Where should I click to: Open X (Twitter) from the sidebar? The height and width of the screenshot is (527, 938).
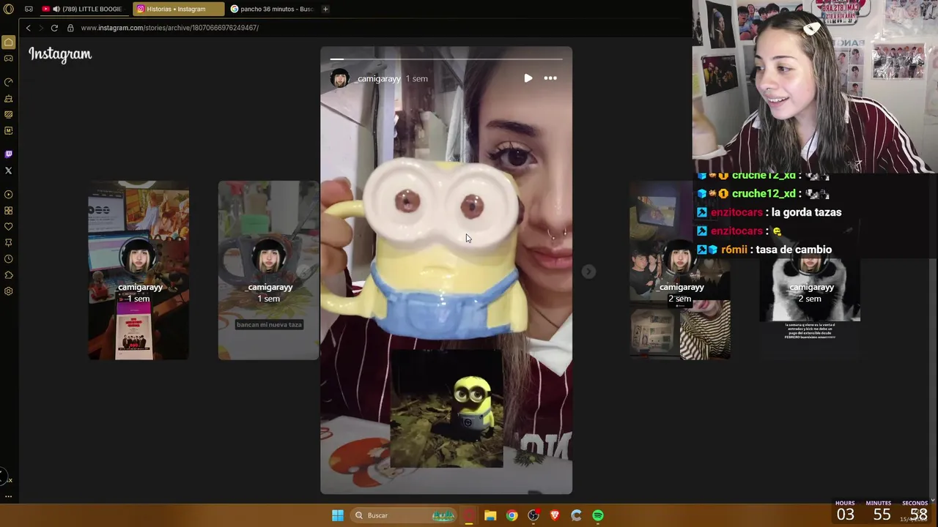tap(9, 171)
